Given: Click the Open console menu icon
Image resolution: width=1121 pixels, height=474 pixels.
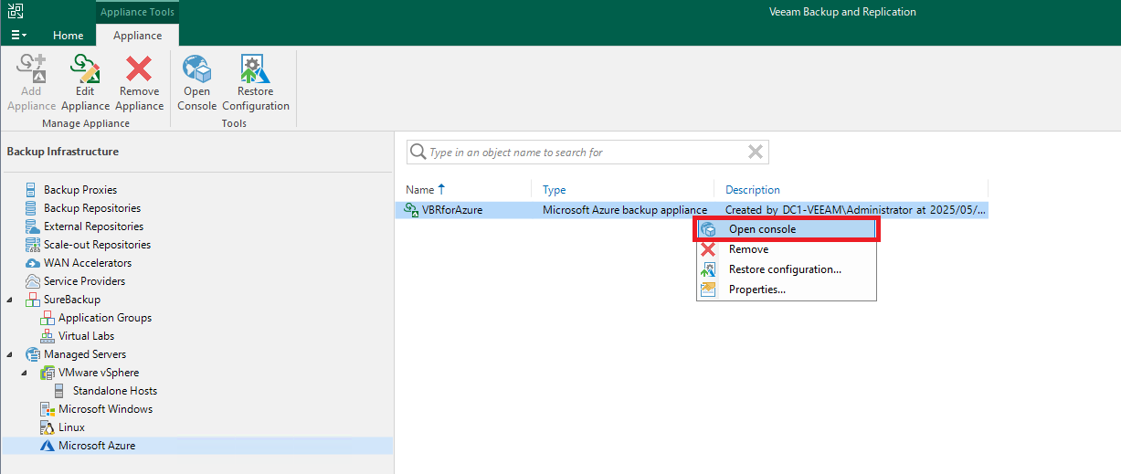Looking at the screenshot, I should click(708, 229).
